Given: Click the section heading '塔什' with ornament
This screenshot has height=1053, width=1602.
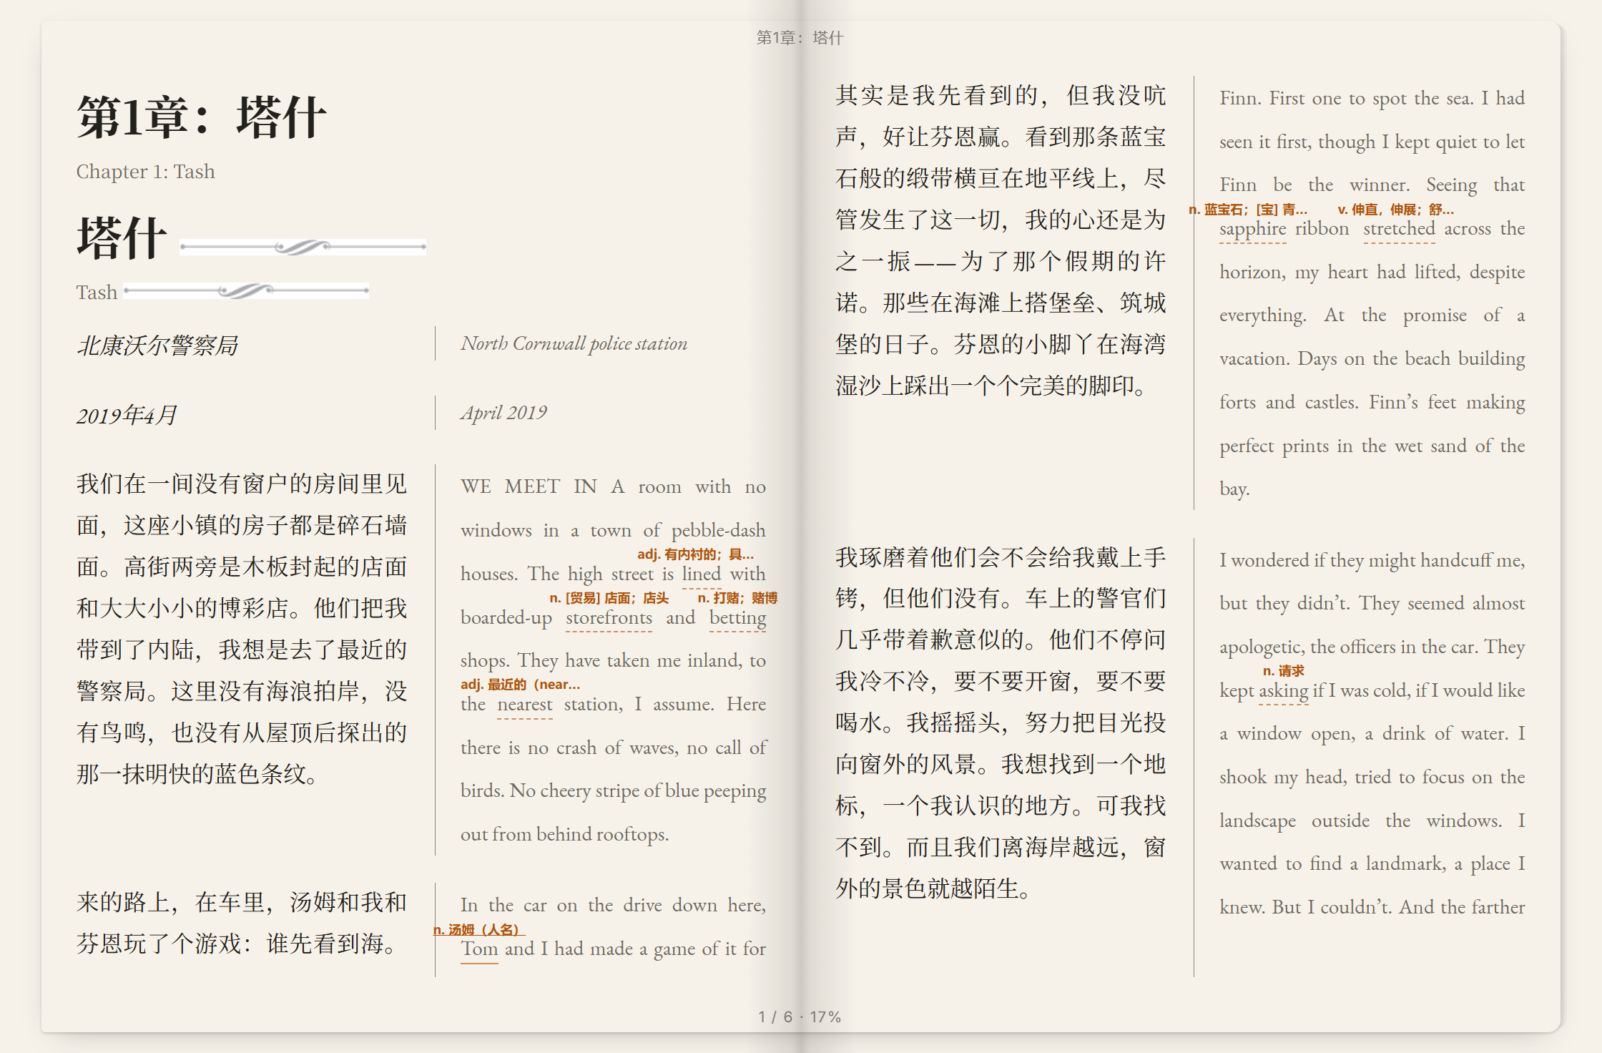Looking at the screenshot, I should [122, 238].
